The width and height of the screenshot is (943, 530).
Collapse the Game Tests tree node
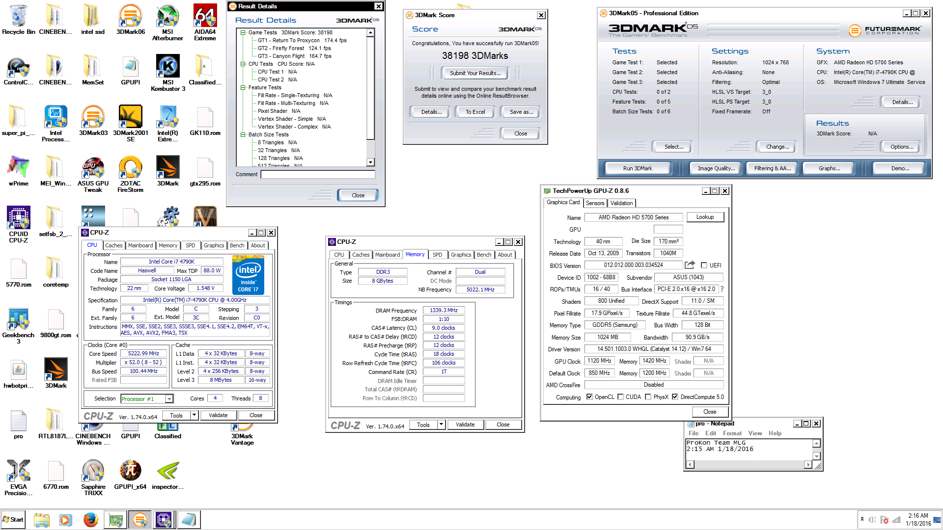click(x=243, y=33)
